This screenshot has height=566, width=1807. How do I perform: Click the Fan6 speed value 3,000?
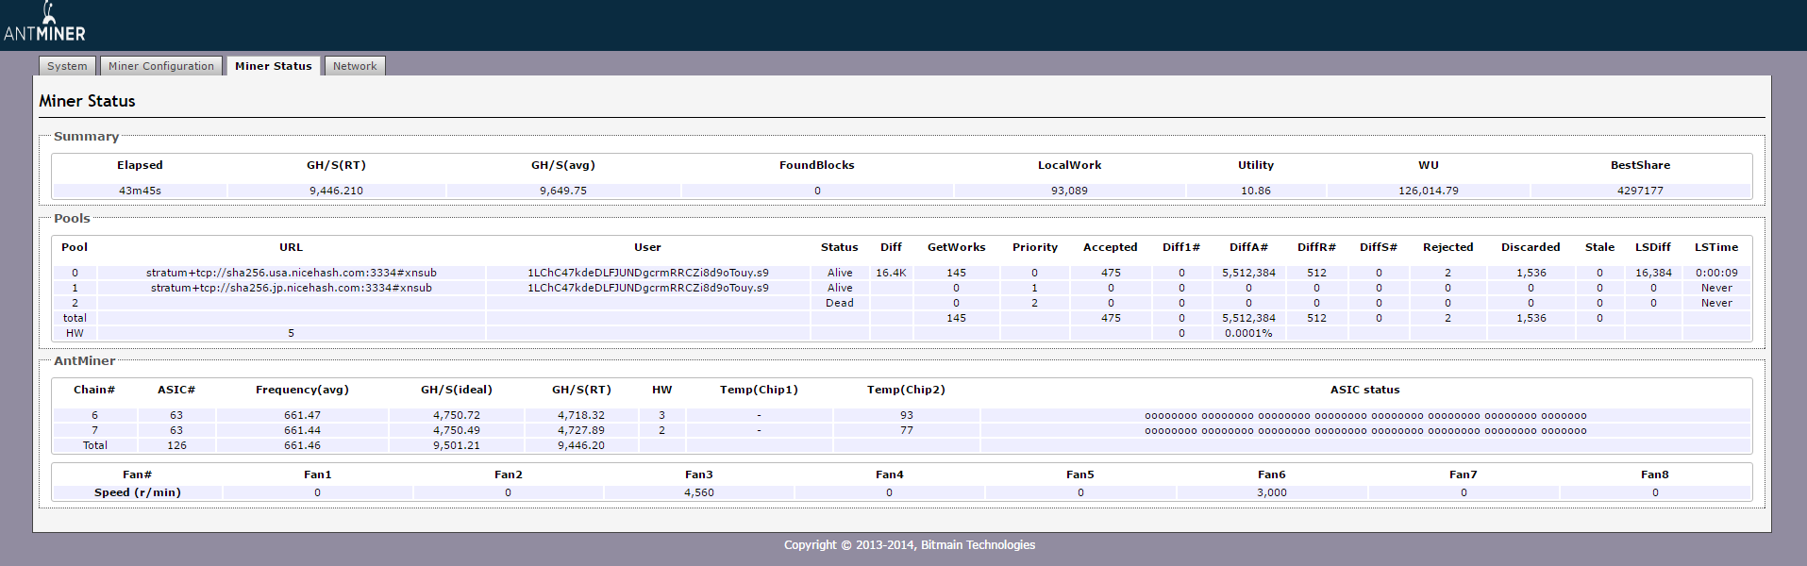click(1271, 492)
